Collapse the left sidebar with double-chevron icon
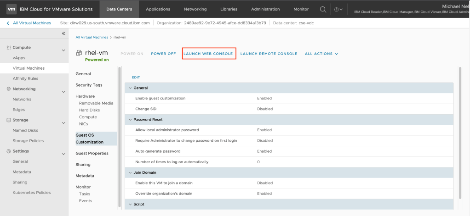 [63, 33]
